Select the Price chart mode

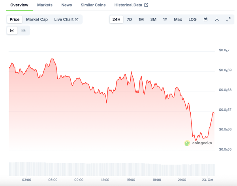[15, 19]
